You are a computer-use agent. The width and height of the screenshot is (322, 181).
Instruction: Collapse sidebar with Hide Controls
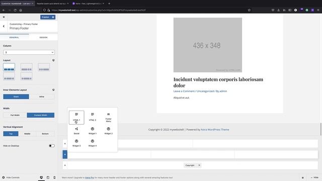point(11,177)
